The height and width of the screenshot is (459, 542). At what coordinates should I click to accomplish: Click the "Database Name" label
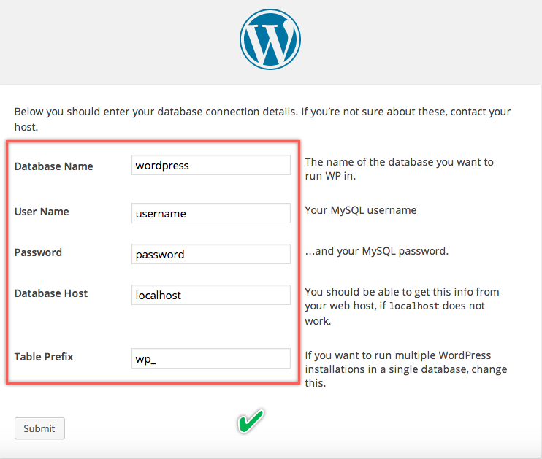point(53,166)
